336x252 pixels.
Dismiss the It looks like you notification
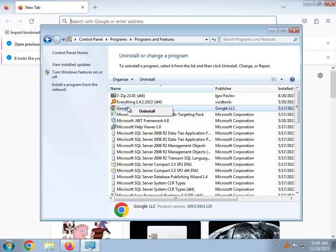(x=328, y=57)
